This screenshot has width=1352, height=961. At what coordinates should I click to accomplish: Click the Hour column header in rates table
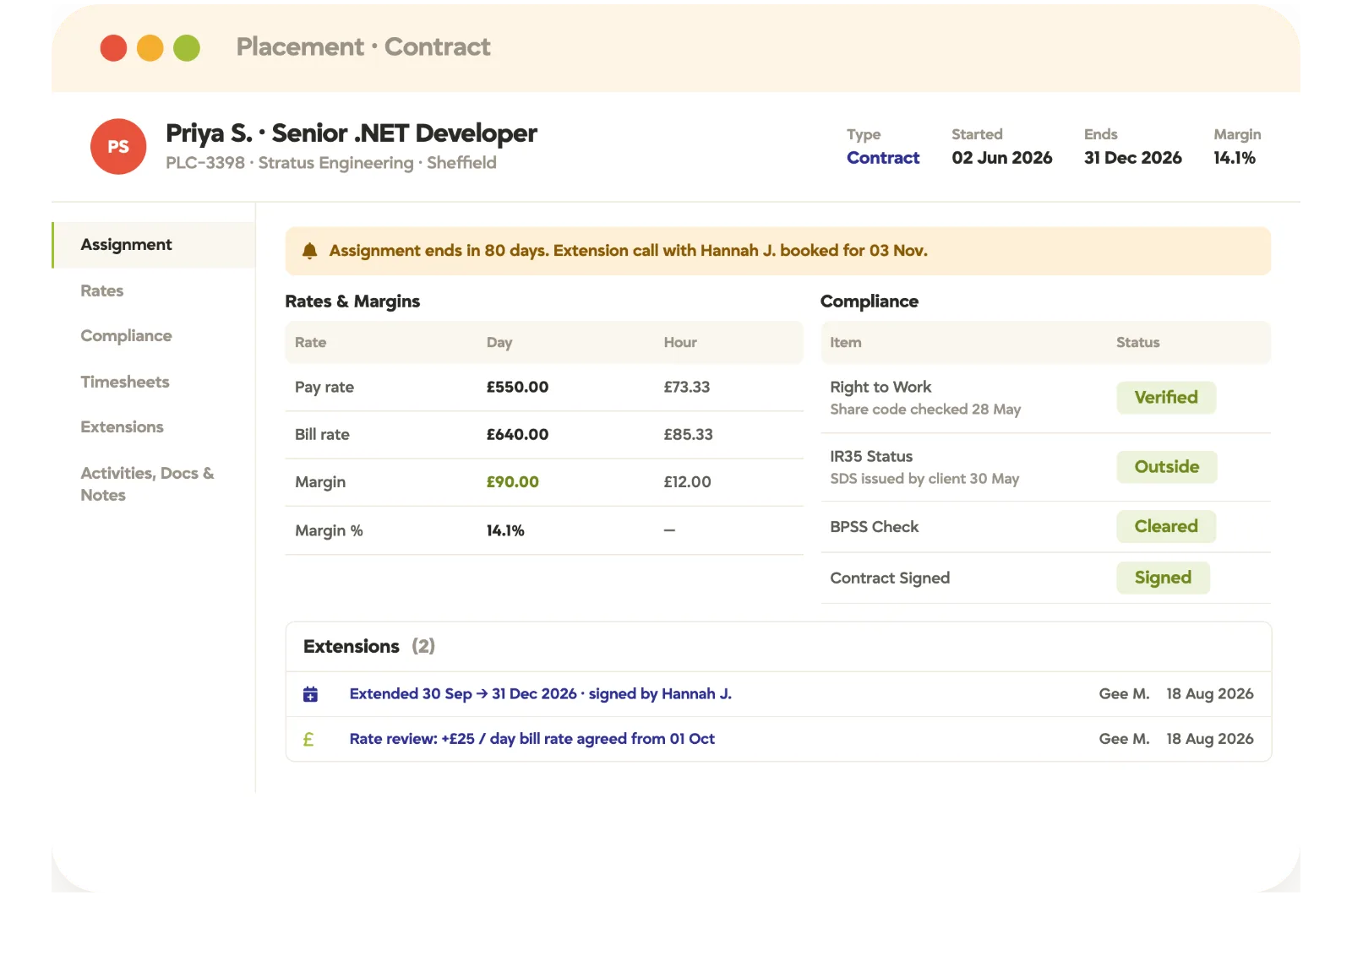click(x=680, y=343)
